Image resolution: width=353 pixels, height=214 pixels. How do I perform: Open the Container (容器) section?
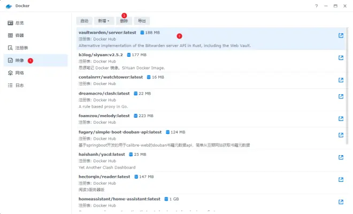(36, 35)
